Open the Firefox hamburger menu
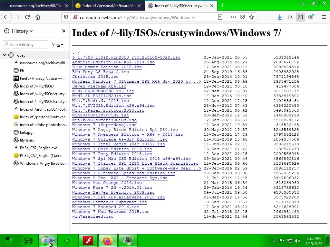The image size is (330, 247). tap(324, 17)
